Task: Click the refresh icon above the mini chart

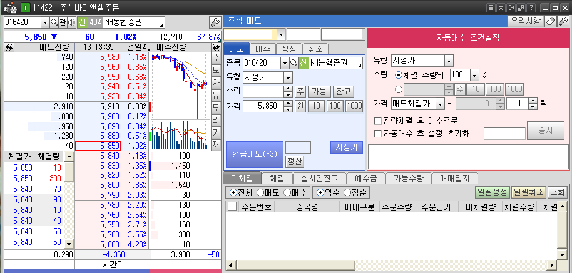Action: point(216,47)
